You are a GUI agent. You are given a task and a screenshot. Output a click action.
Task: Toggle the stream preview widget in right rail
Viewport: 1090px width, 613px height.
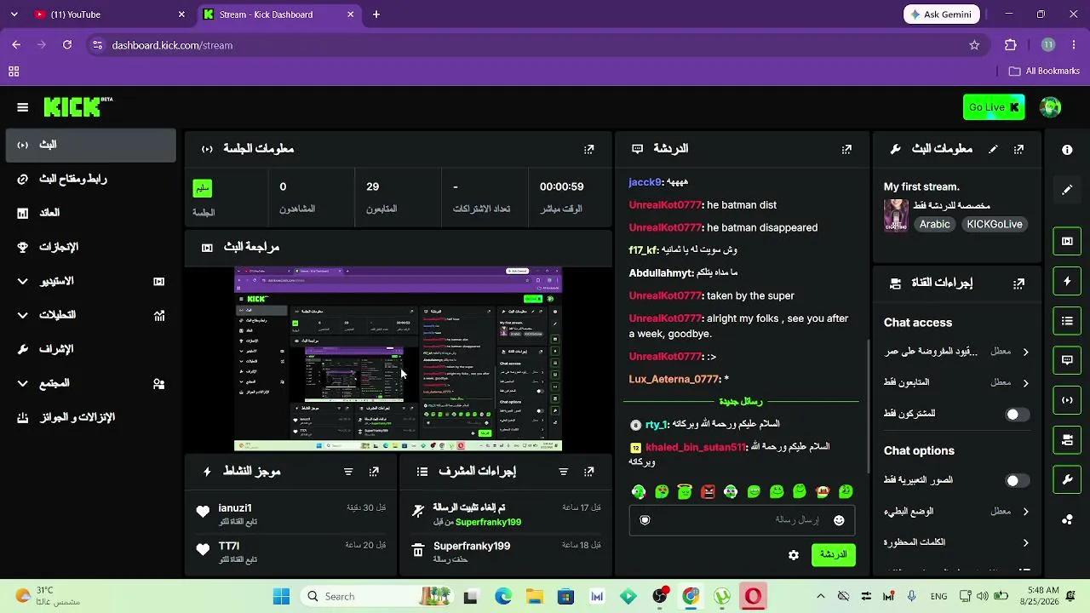tap(1067, 241)
